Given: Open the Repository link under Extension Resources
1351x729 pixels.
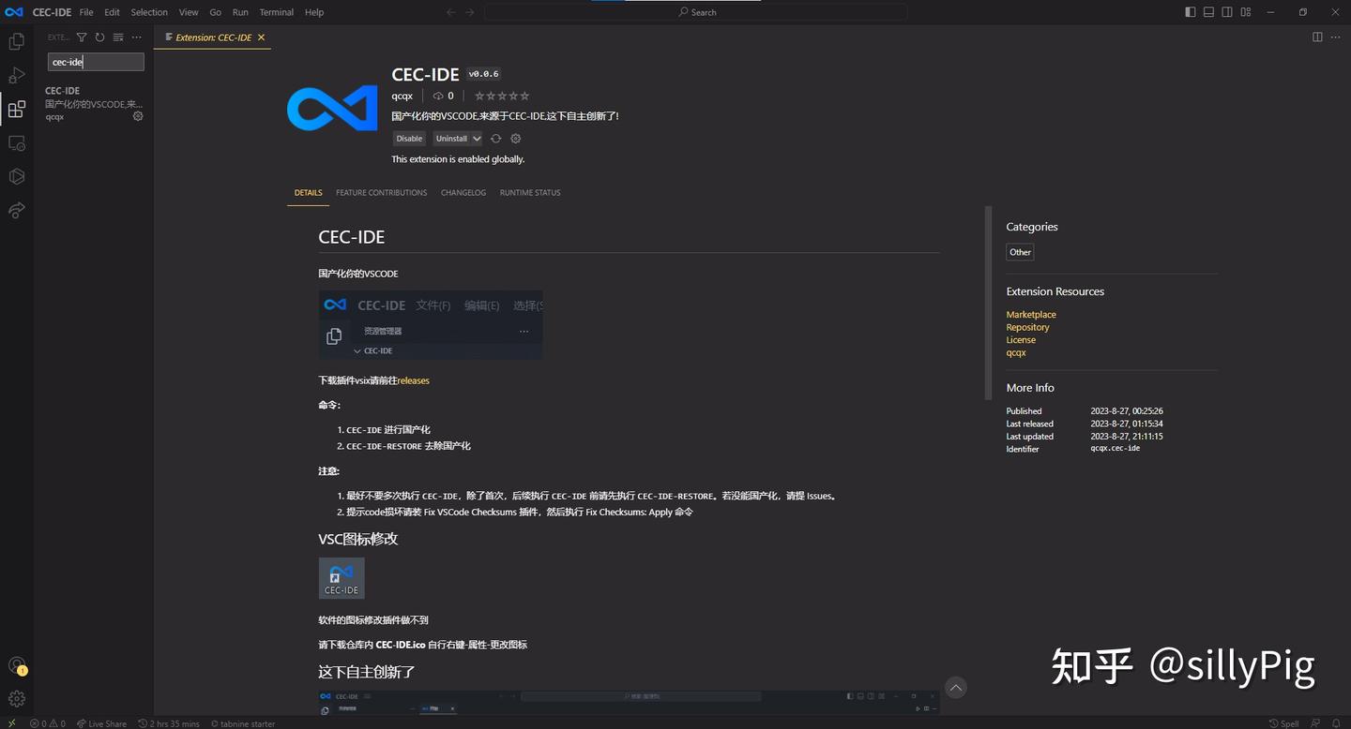Looking at the screenshot, I should pos(1027,327).
